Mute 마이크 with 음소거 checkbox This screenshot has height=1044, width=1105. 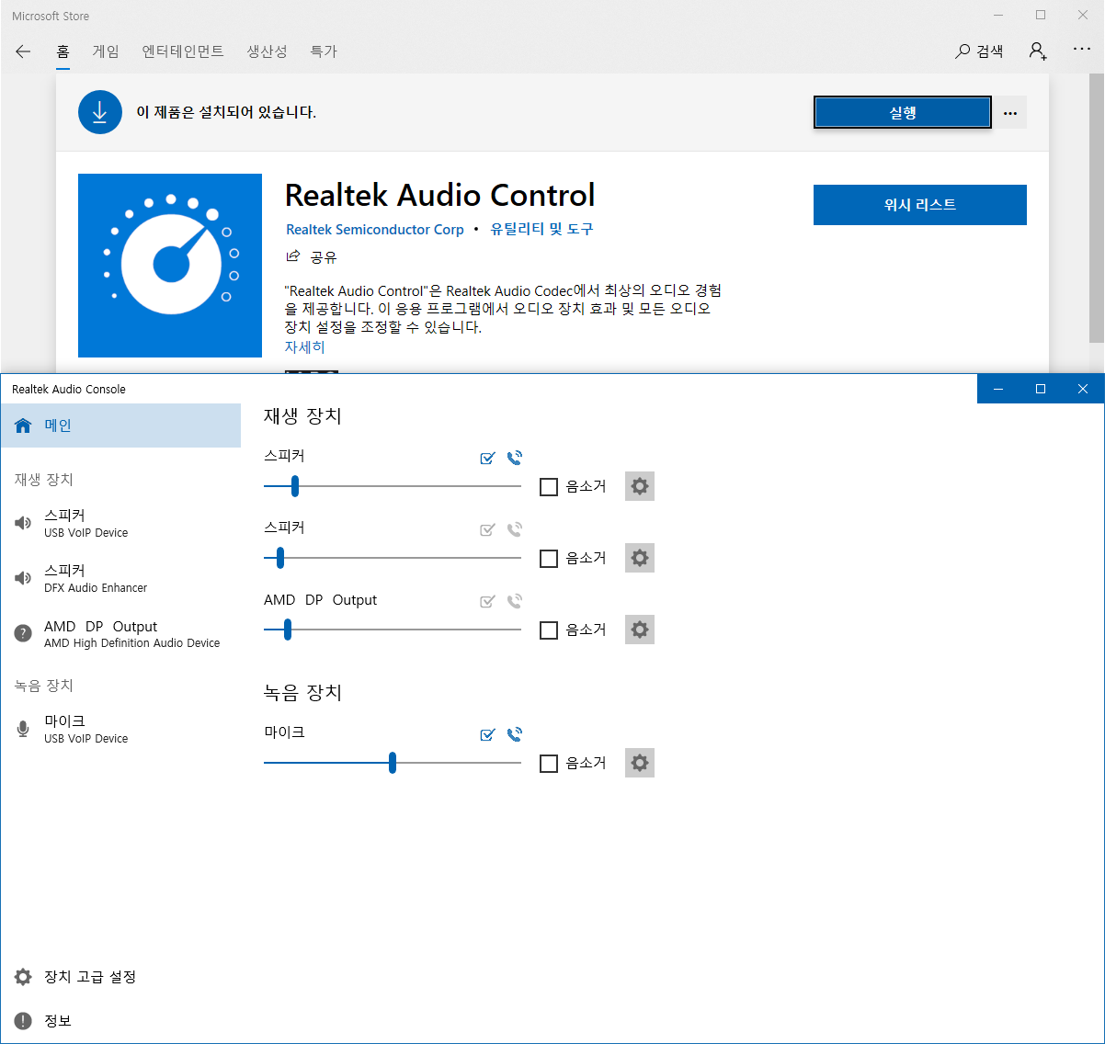coord(549,764)
